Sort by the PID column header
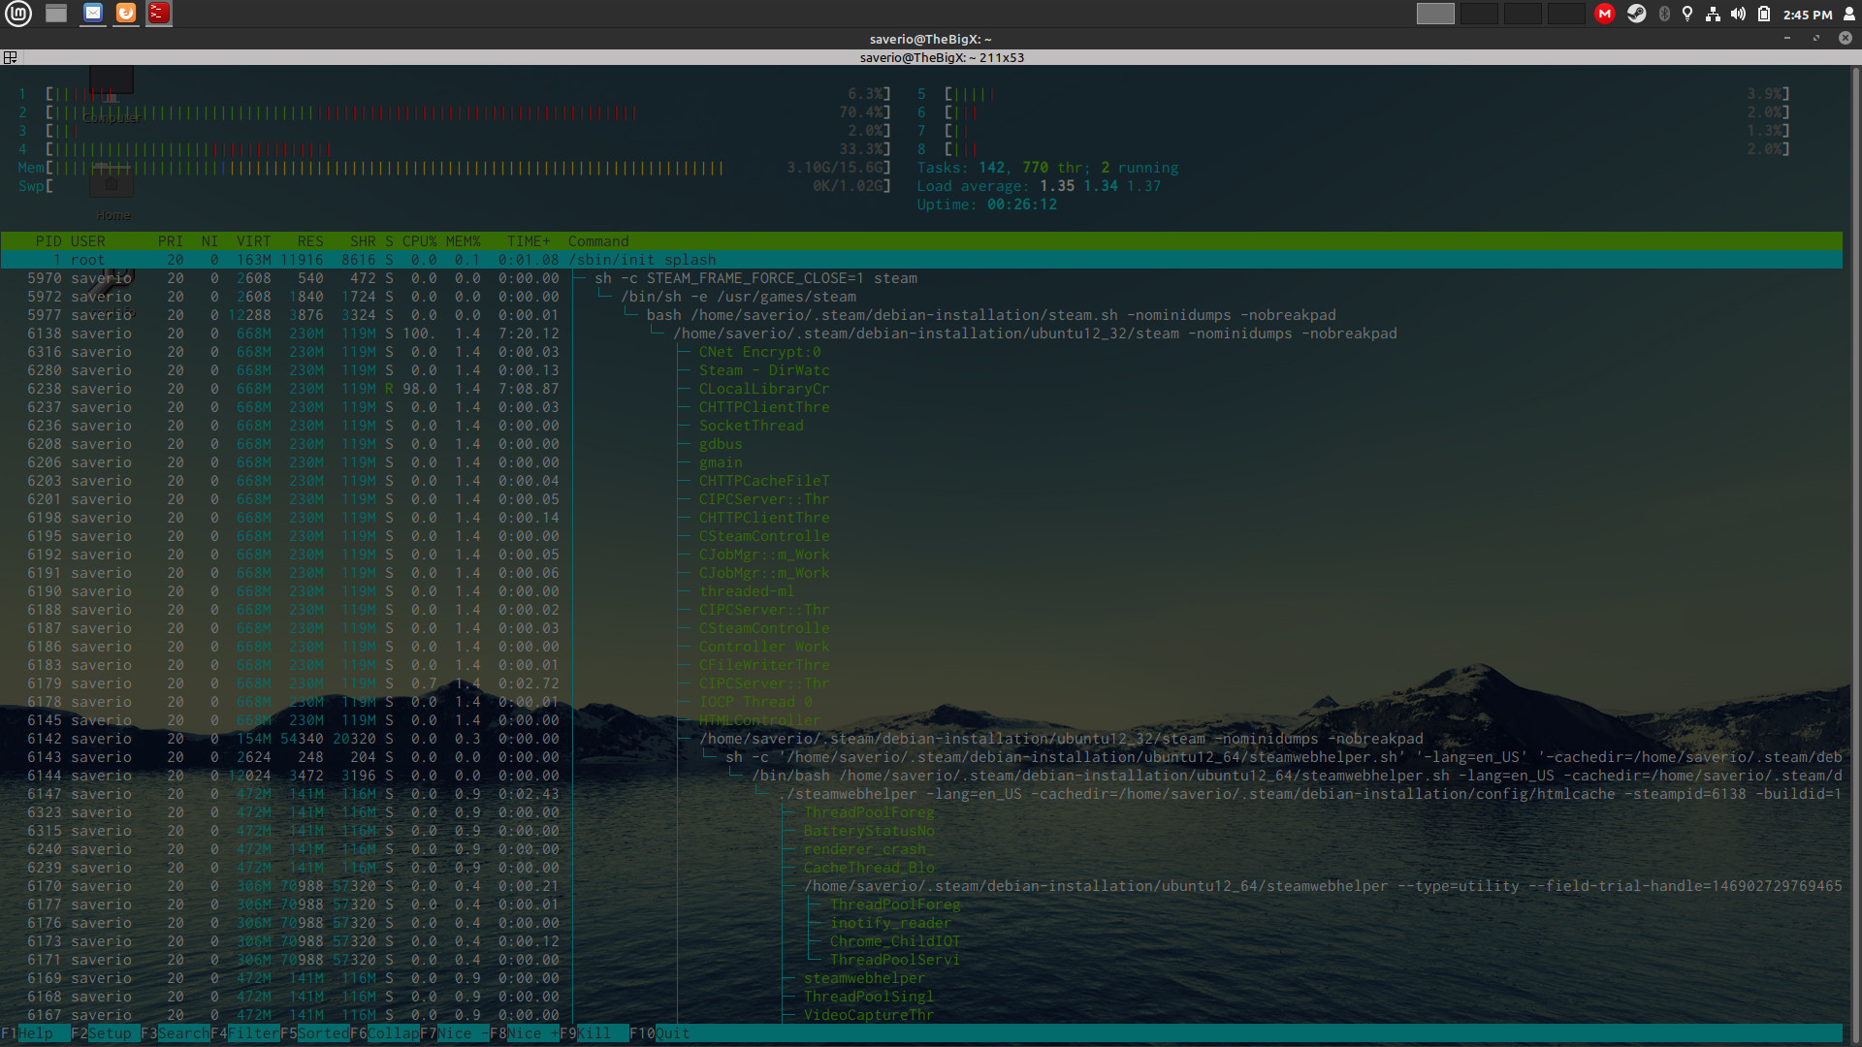This screenshot has height=1047, width=1862. [x=48, y=241]
